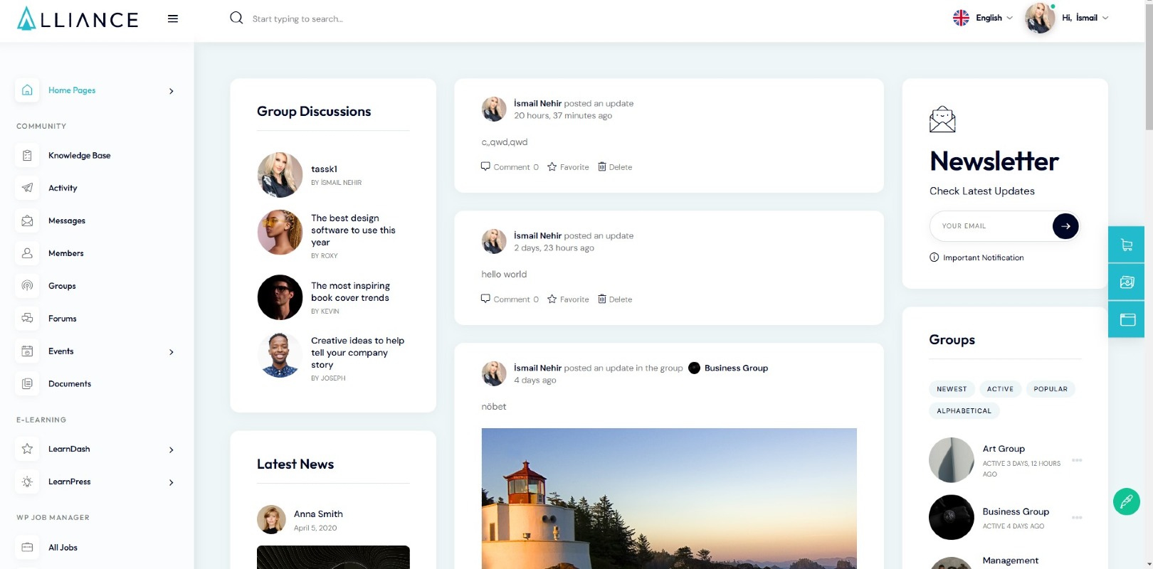
Task: Expand the Home Pages submenu
Action: (x=171, y=91)
